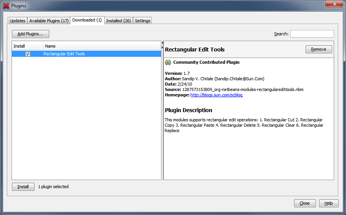Screen dimensions: 346x215
Task: Go to the Installed (26) tab
Action: [118, 21]
